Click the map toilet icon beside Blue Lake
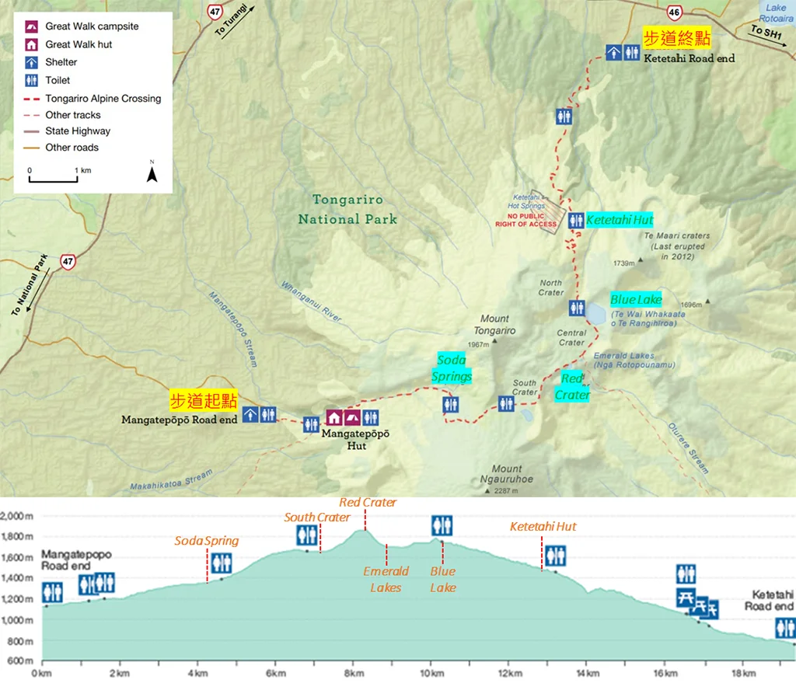The height and width of the screenshot is (690, 796). pos(577,308)
